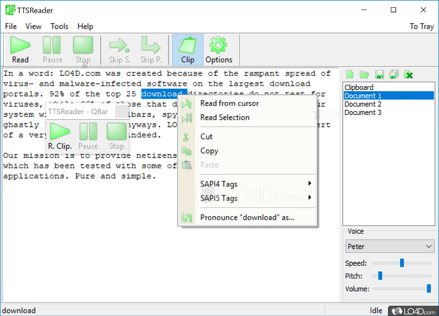Open the Options gear in toolbar
Screen dimensions: 439x316
(x=219, y=50)
